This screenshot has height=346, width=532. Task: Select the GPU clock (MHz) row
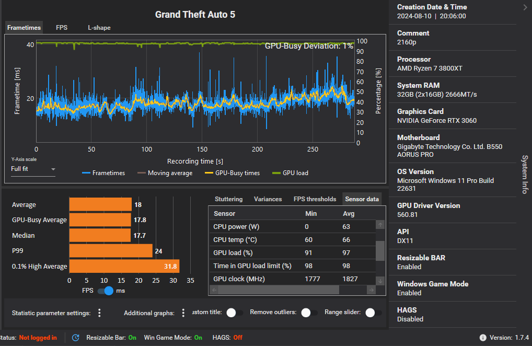point(293,279)
